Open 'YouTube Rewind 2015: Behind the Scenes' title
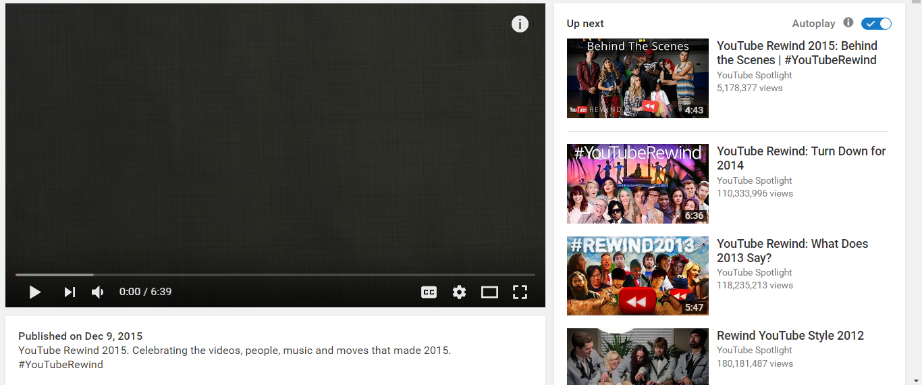The width and height of the screenshot is (922, 385). click(x=797, y=53)
